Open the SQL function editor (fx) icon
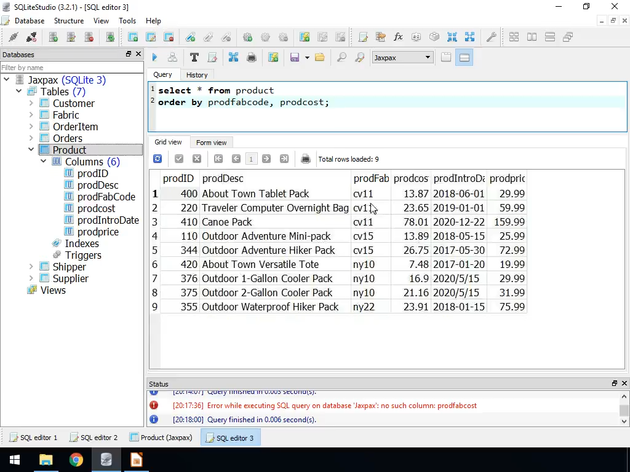 coord(398,37)
